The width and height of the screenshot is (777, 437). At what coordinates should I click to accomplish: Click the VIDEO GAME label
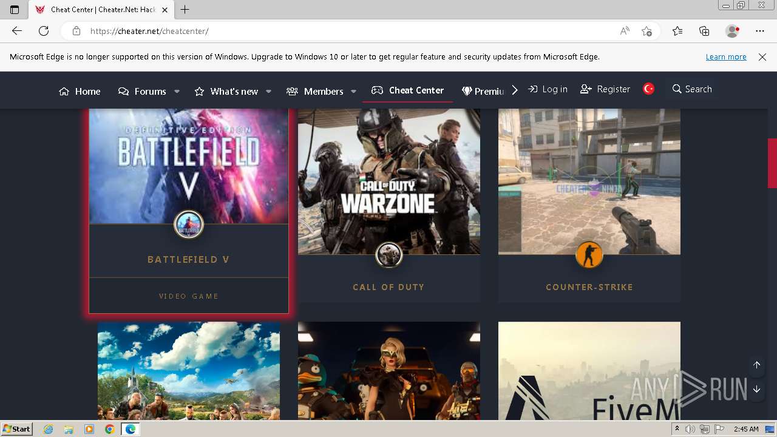pyautogui.click(x=189, y=296)
